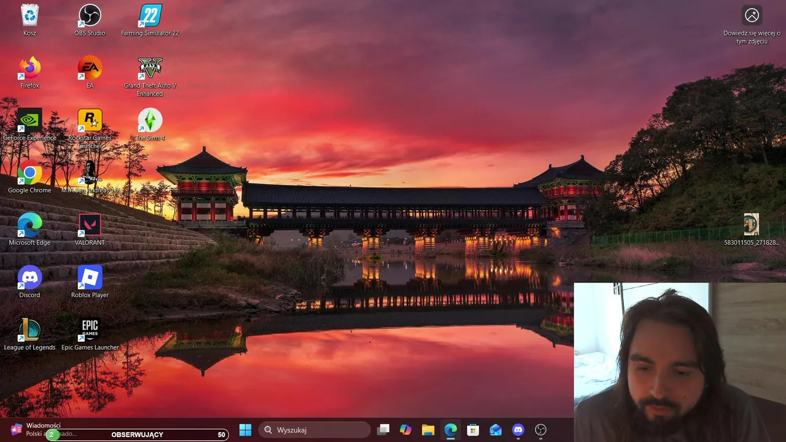Open Outlook mail from the taskbar
This screenshot has width=786, height=442.
coord(496,430)
